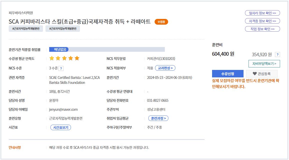Click the question mark beside 354,920 원
Viewport: 289px width, 160px height.
point(277,55)
